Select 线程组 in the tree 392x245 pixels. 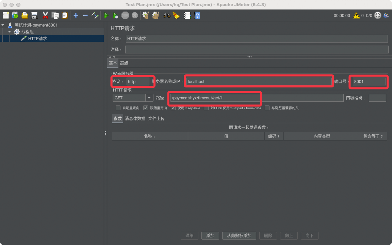click(x=28, y=32)
